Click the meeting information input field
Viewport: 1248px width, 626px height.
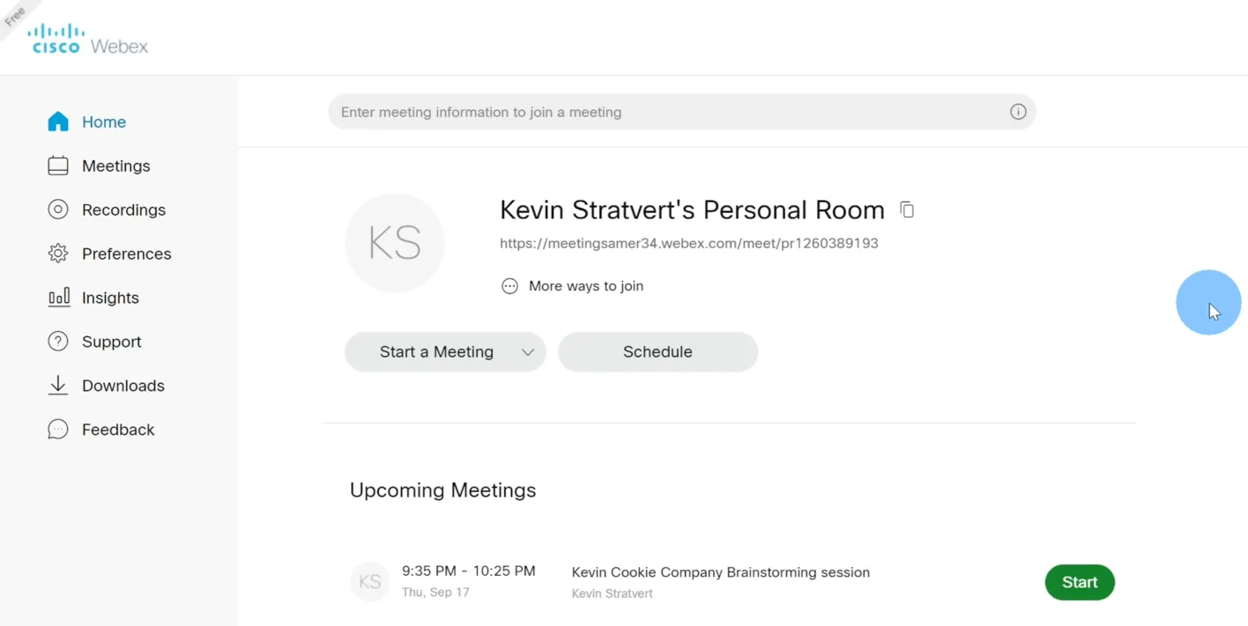coord(670,112)
